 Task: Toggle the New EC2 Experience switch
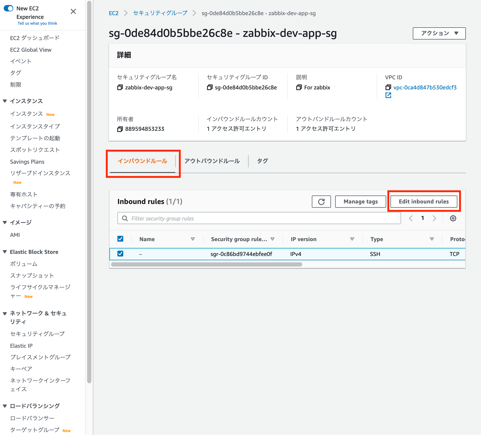(x=8, y=8)
